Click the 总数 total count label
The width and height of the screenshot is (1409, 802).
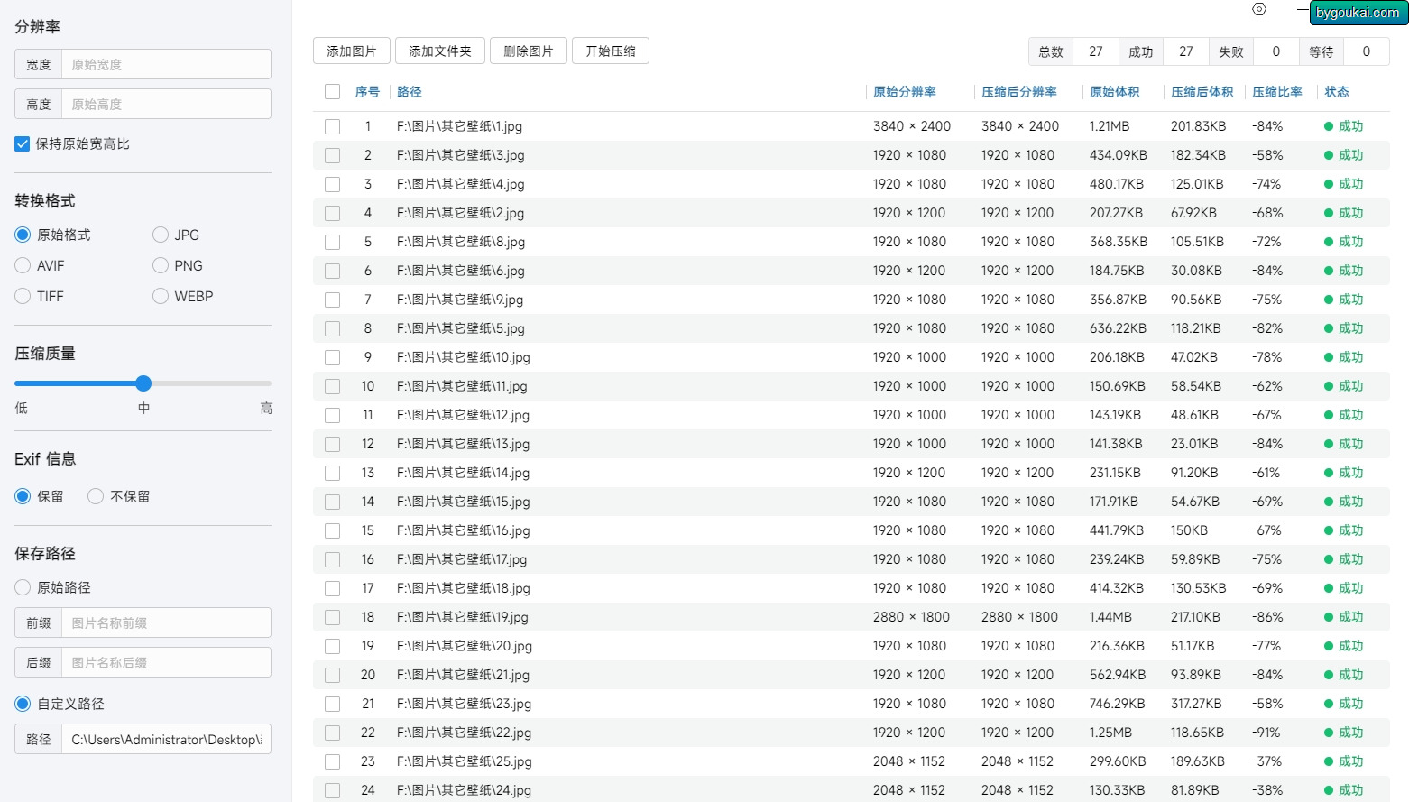[x=1051, y=51]
